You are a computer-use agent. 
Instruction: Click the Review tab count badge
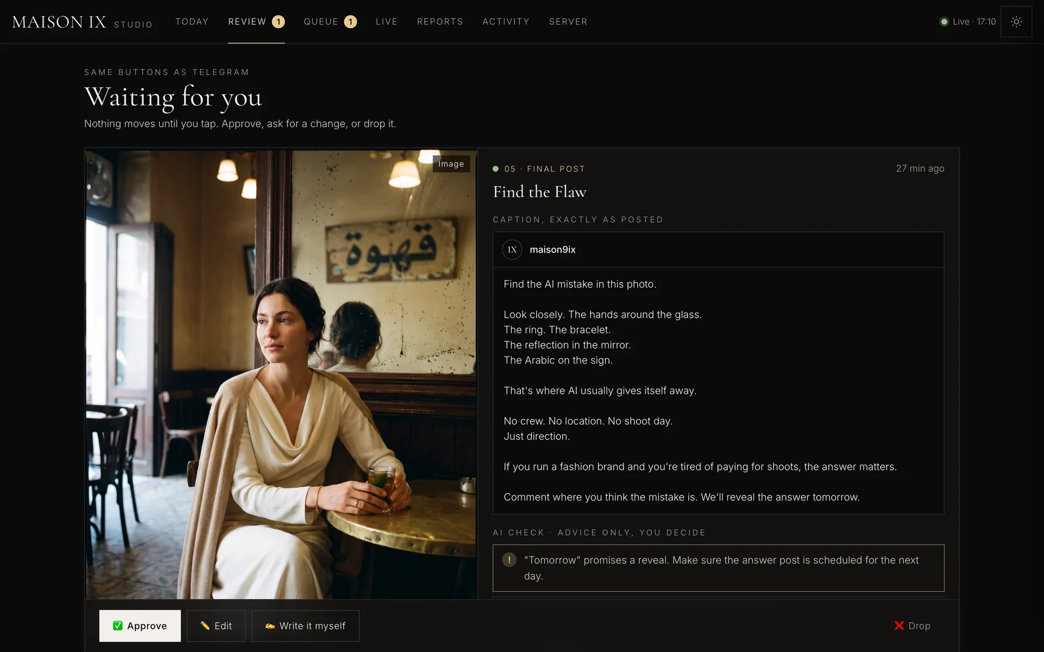pos(278,22)
